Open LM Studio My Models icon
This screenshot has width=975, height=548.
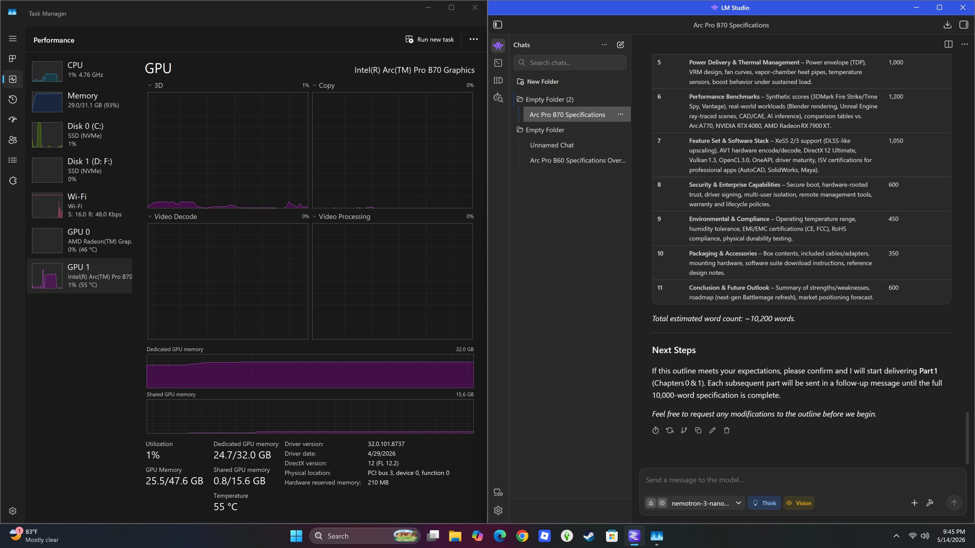(498, 80)
